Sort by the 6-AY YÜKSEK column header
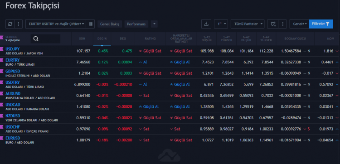The height and width of the screenshot is (164, 340). 266,39
